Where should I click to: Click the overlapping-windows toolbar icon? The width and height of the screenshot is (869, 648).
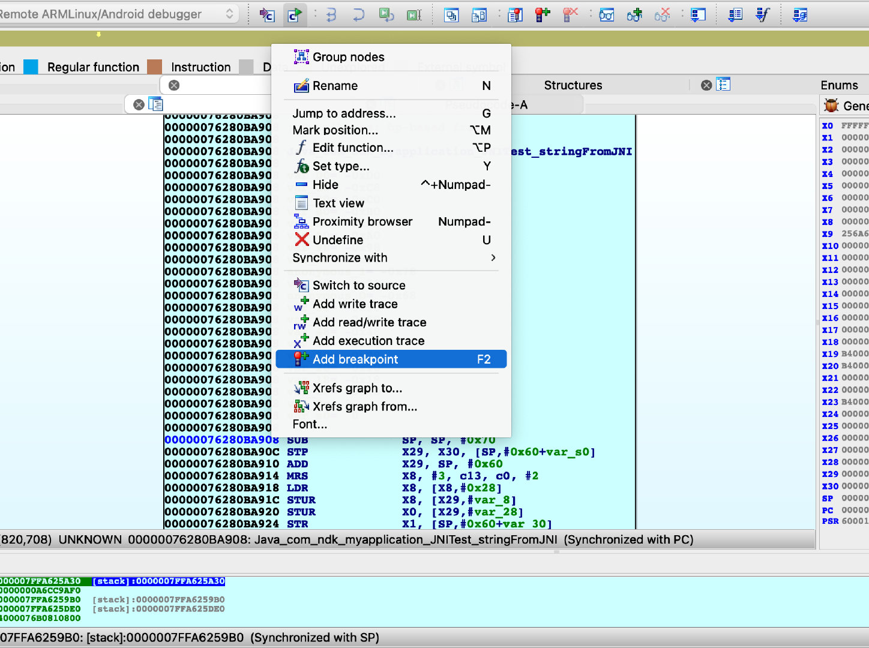coord(451,14)
